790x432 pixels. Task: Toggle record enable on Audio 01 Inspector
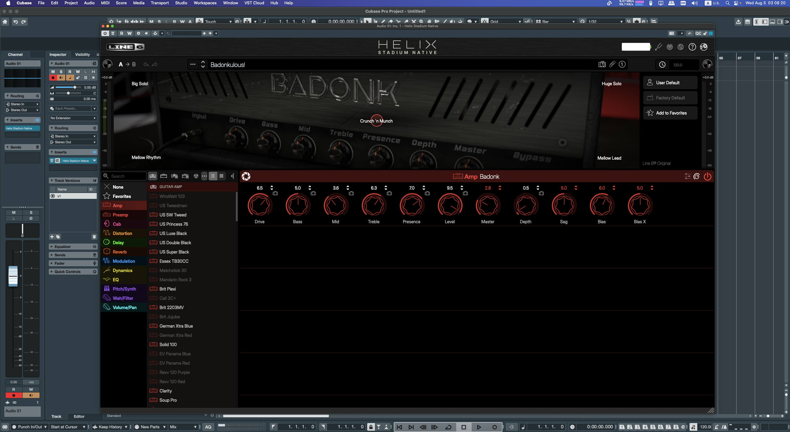53,78
